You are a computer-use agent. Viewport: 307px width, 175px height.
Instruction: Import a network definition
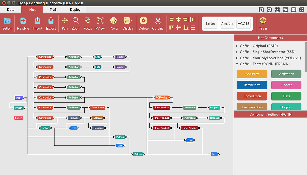click(x=37, y=23)
